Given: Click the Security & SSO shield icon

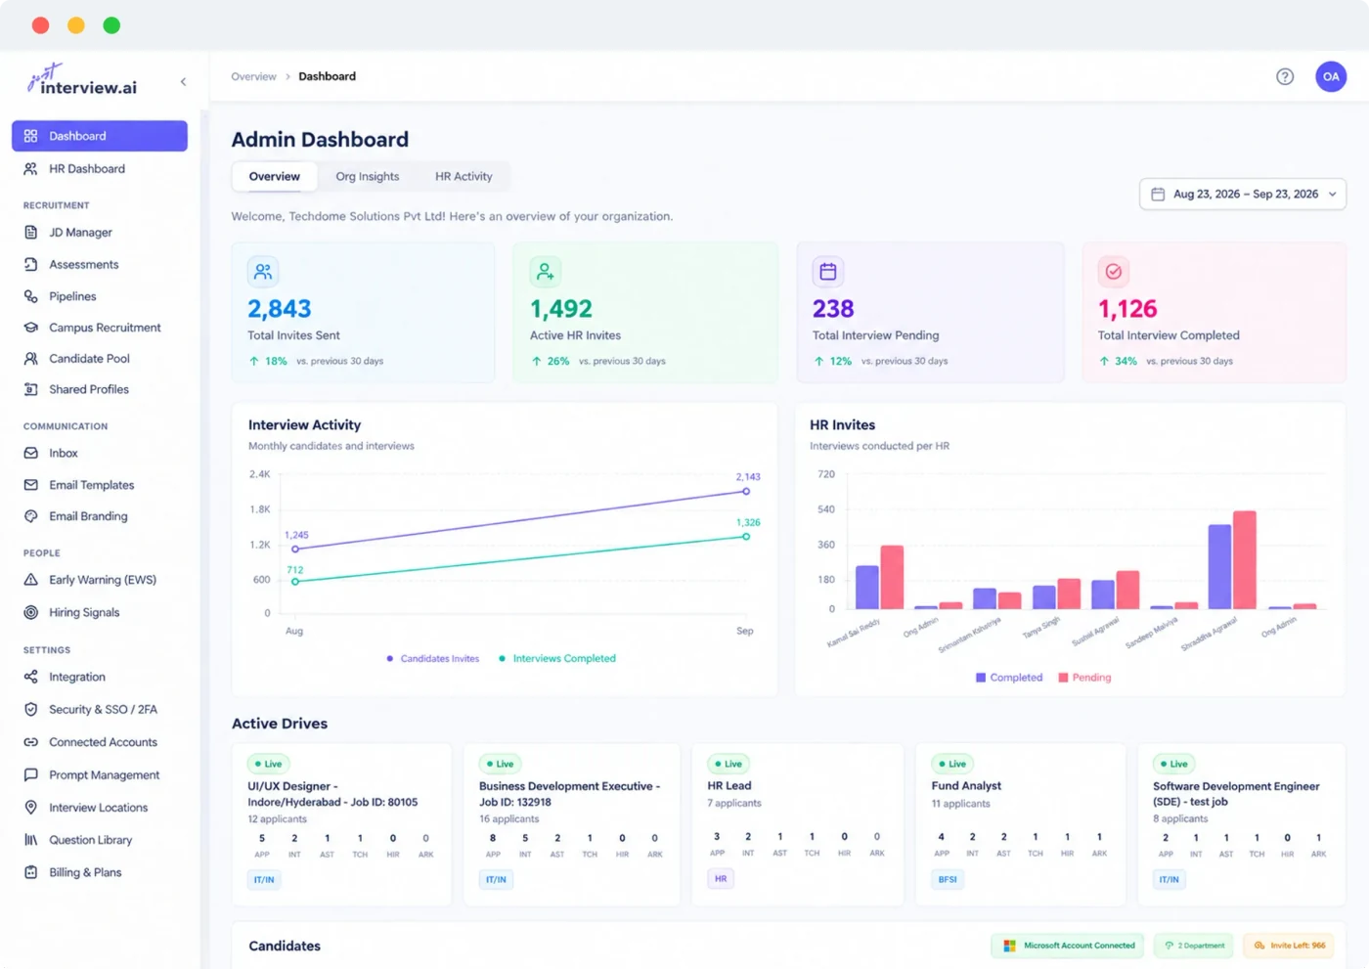Looking at the screenshot, I should point(31,710).
